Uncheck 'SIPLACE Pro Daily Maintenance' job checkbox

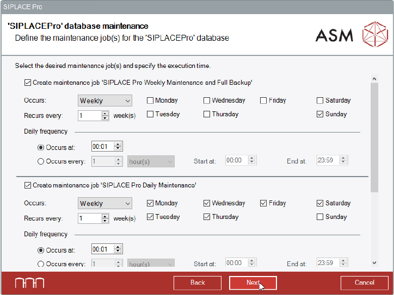point(28,185)
